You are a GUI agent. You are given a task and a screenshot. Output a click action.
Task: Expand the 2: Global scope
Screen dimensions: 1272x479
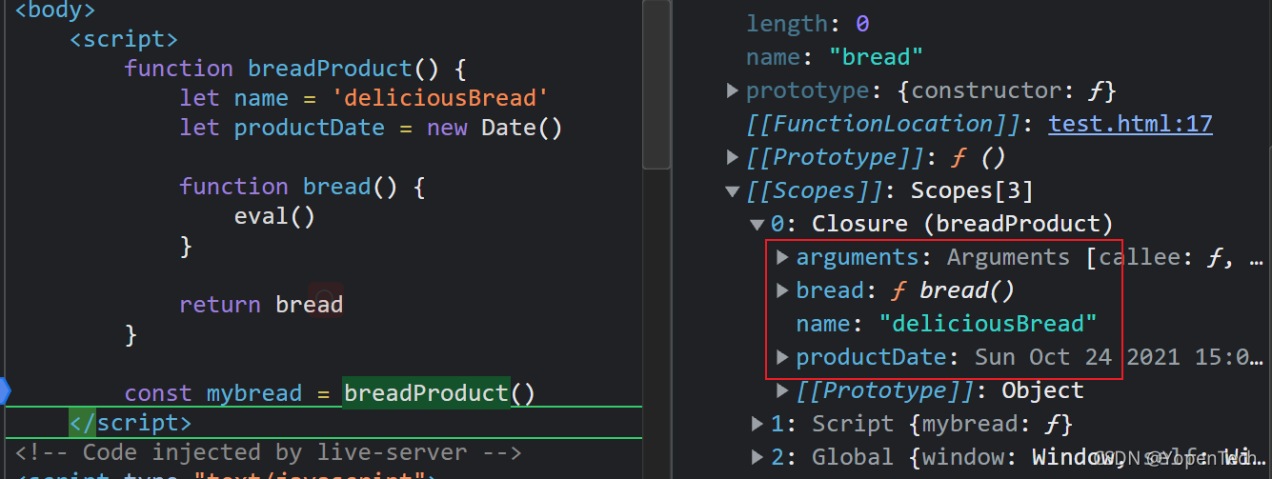click(x=757, y=457)
